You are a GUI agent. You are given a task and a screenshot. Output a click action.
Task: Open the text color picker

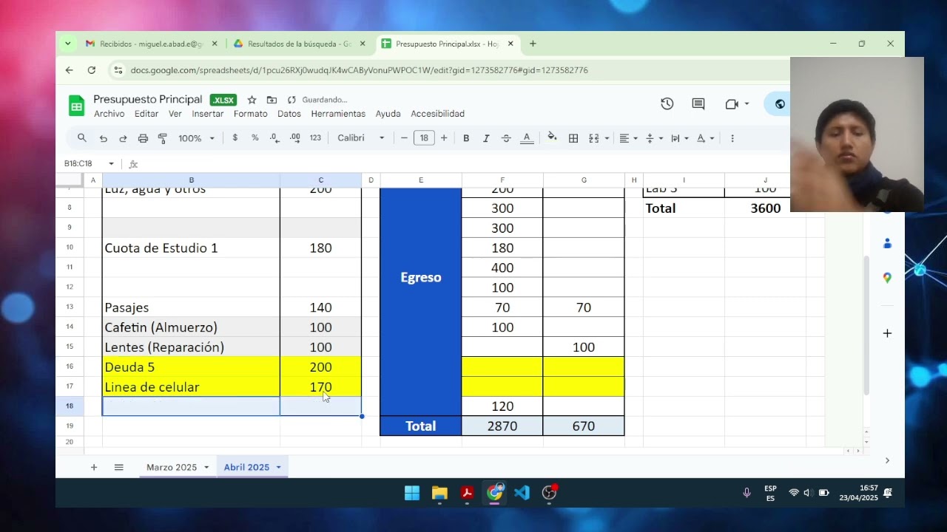point(527,138)
